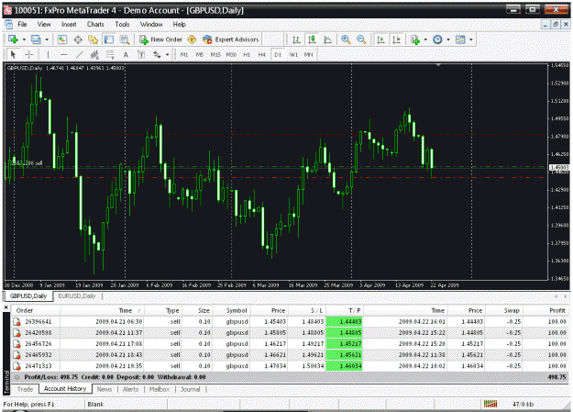Open the Periods clock icon
The height and width of the screenshot is (412, 573).
(x=437, y=39)
